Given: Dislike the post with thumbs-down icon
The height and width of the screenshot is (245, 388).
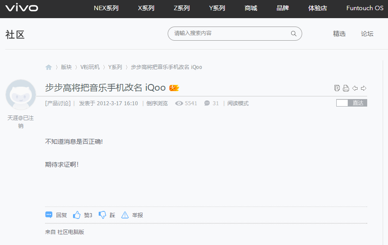Looking at the screenshot, I should [102, 215].
